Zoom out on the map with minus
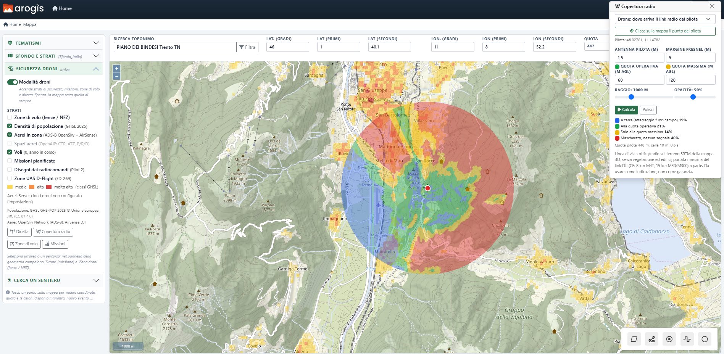This screenshot has width=724, height=354. 117,76
